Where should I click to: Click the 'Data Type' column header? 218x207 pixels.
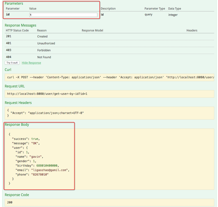tap(175, 9)
